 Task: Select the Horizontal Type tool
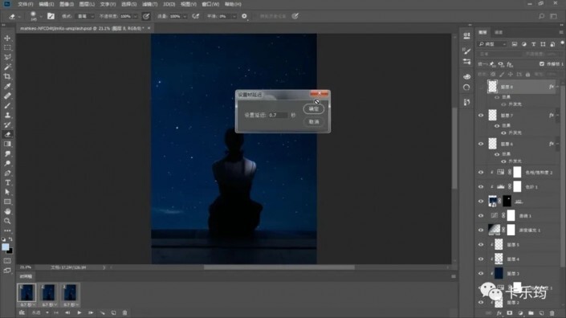point(7,182)
